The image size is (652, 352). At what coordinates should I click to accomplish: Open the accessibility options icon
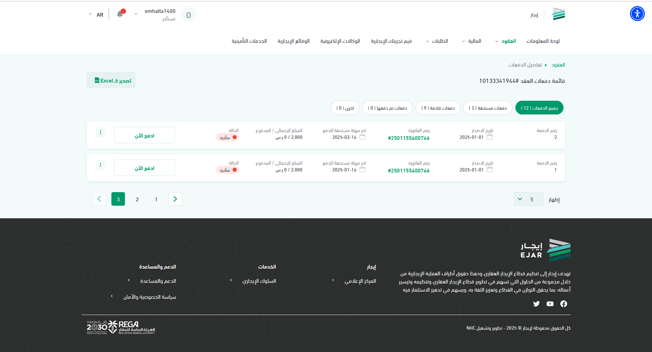(x=637, y=14)
